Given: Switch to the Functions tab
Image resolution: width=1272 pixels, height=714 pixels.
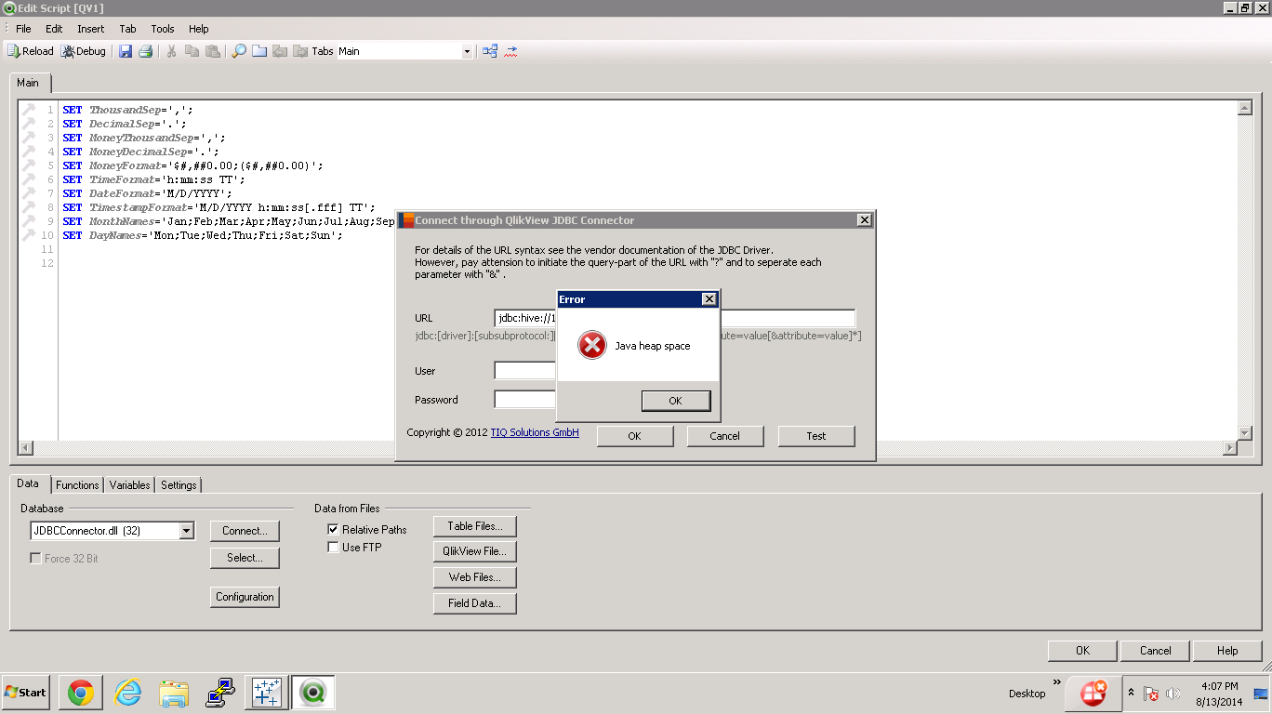Looking at the screenshot, I should click(x=77, y=485).
